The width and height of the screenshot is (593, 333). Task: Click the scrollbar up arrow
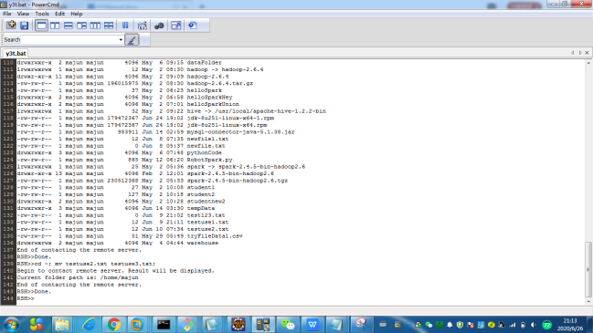tap(588, 63)
